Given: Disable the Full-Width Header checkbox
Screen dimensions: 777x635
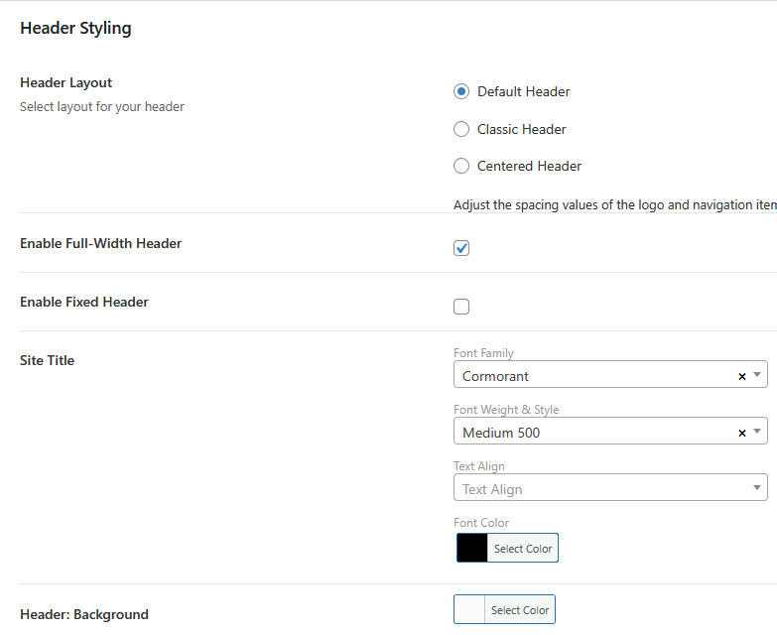Looking at the screenshot, I should tap(461, 248).
